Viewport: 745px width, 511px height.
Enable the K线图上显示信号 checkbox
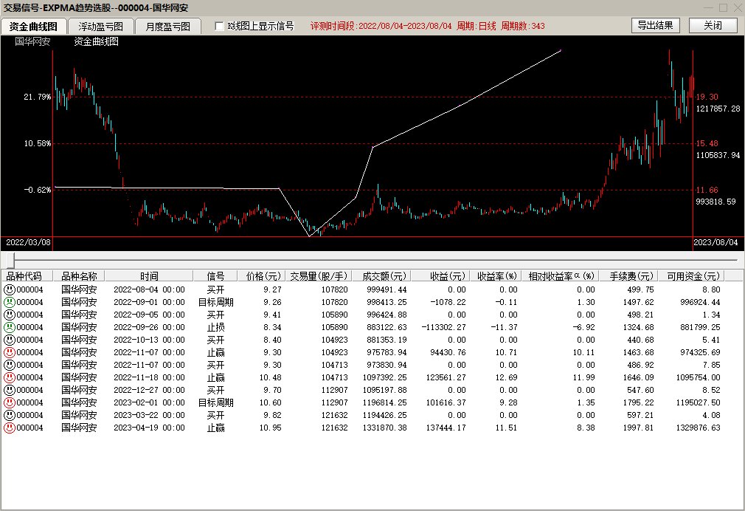pyautogui.click(x=219, y=26)
